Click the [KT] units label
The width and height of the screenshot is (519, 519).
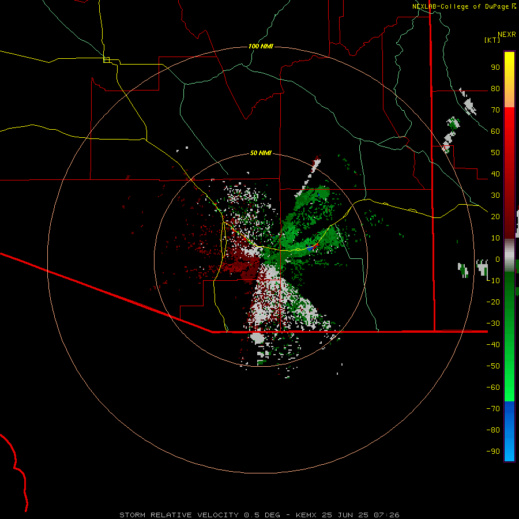pyautogui.click(x=492, y=40)
